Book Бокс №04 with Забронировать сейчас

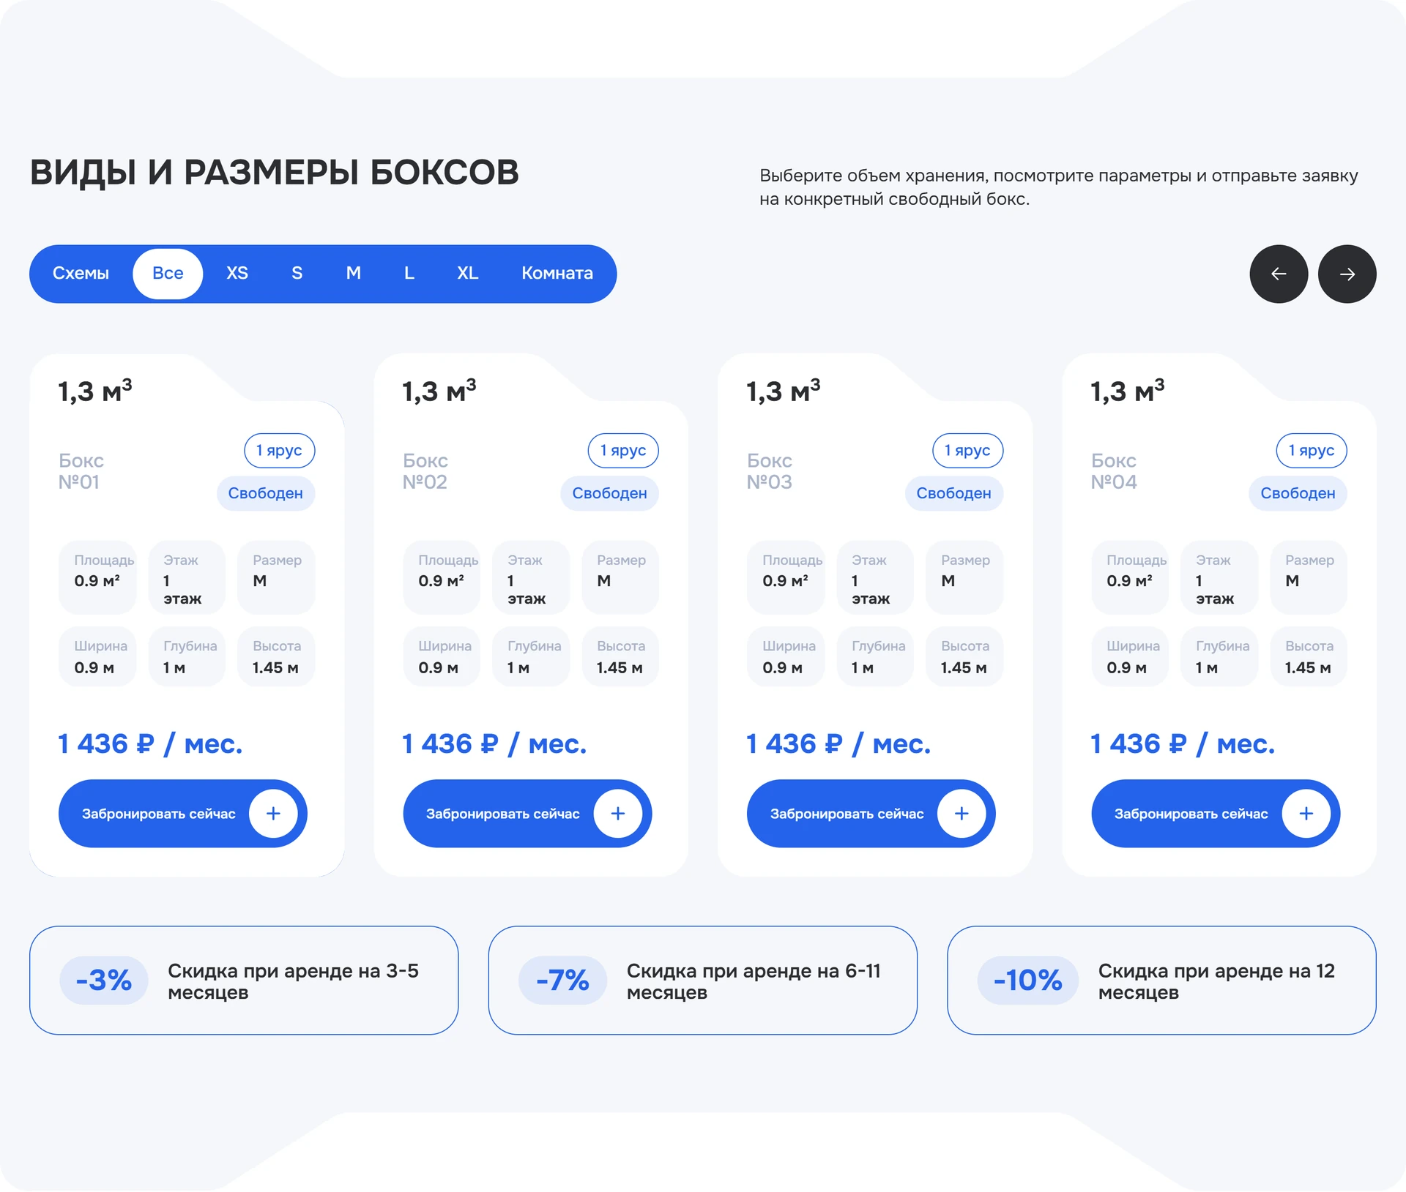click(x=1216, y=814)
